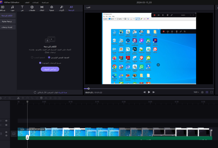Image resolution: width=218 pixels, height=148 pixels.
Task: Open the صوت audio tab
Action: click(12, 8)
